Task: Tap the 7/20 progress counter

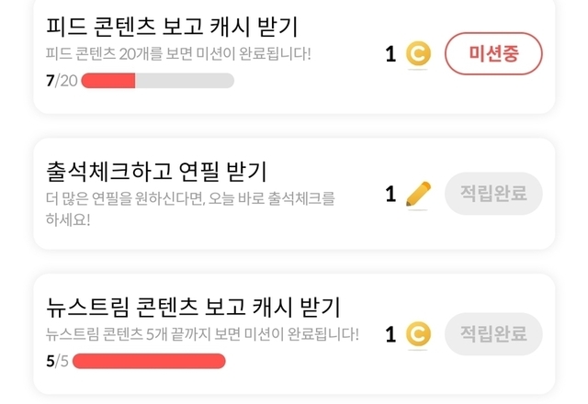Action: 62,81
